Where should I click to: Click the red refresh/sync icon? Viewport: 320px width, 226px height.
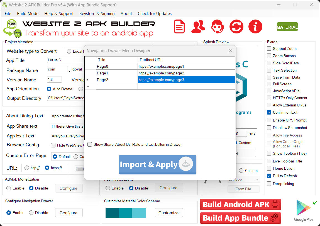pyautogui.click(x=236, y=26)
